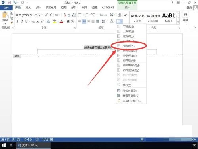This screenshot has height=149, width=198.
Task: Click the Shading paint bucket icon
Action: (x=112, y=21)
